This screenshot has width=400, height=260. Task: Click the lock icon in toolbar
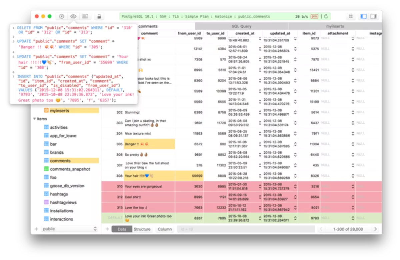[x=99, y=16]
